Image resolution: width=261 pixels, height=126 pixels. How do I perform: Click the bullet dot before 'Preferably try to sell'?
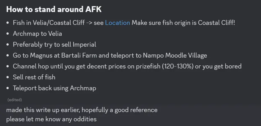point(8,45)
